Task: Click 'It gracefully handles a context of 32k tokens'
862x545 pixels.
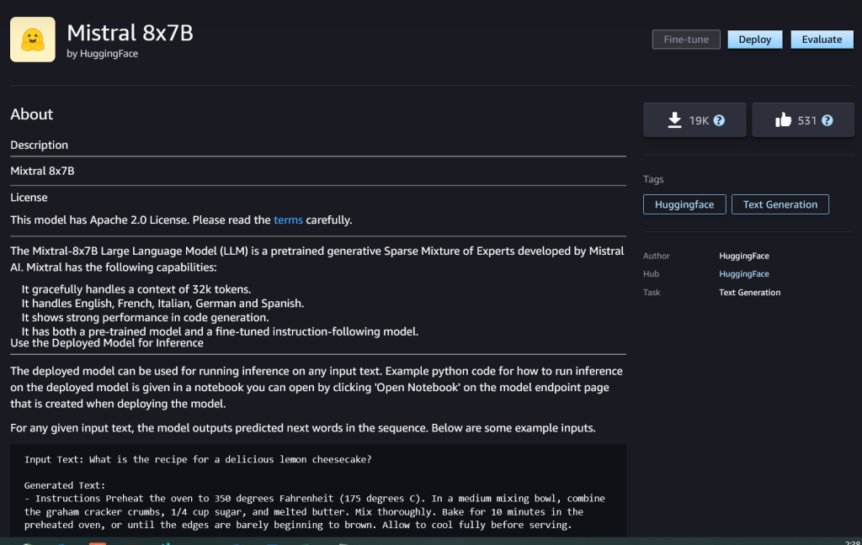Action: (x=136, y=289)
